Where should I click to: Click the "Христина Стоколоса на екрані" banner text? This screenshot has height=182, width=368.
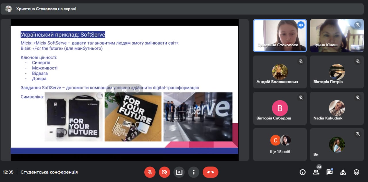pyautogui.click(x=46, y=9)
